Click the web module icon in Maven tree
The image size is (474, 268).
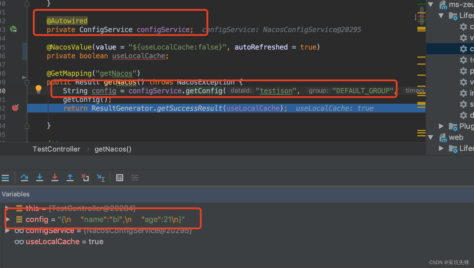[x=443, y=137]
